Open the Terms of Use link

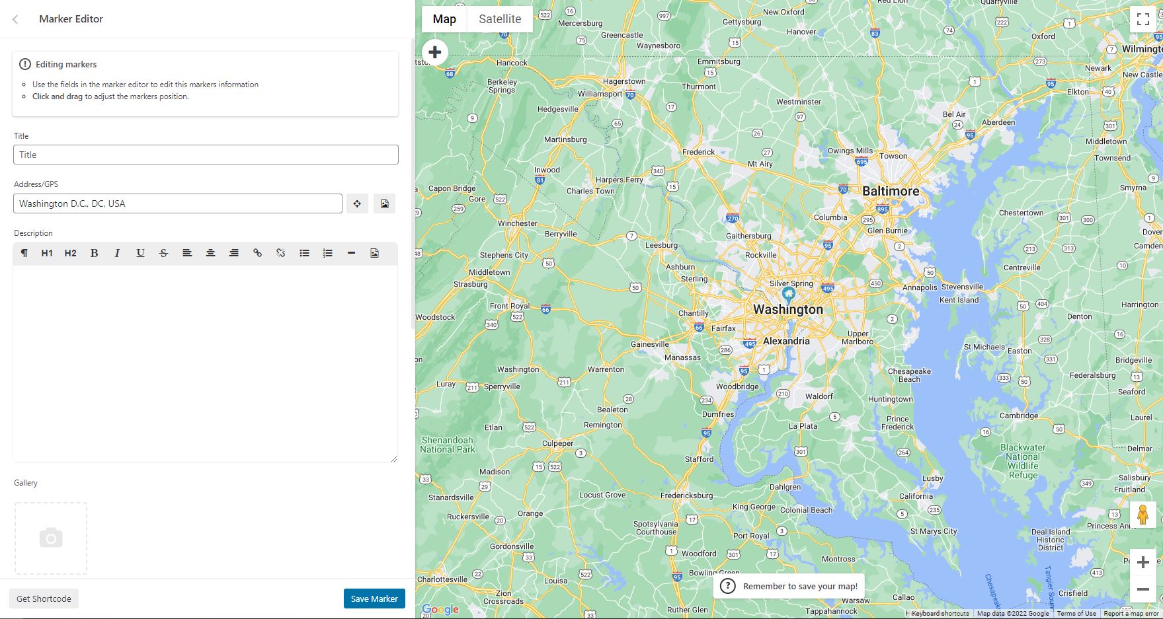[x=1076, y=614]
